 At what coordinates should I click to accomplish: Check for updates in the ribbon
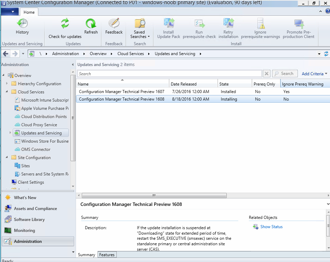click(x=65, y=28)
